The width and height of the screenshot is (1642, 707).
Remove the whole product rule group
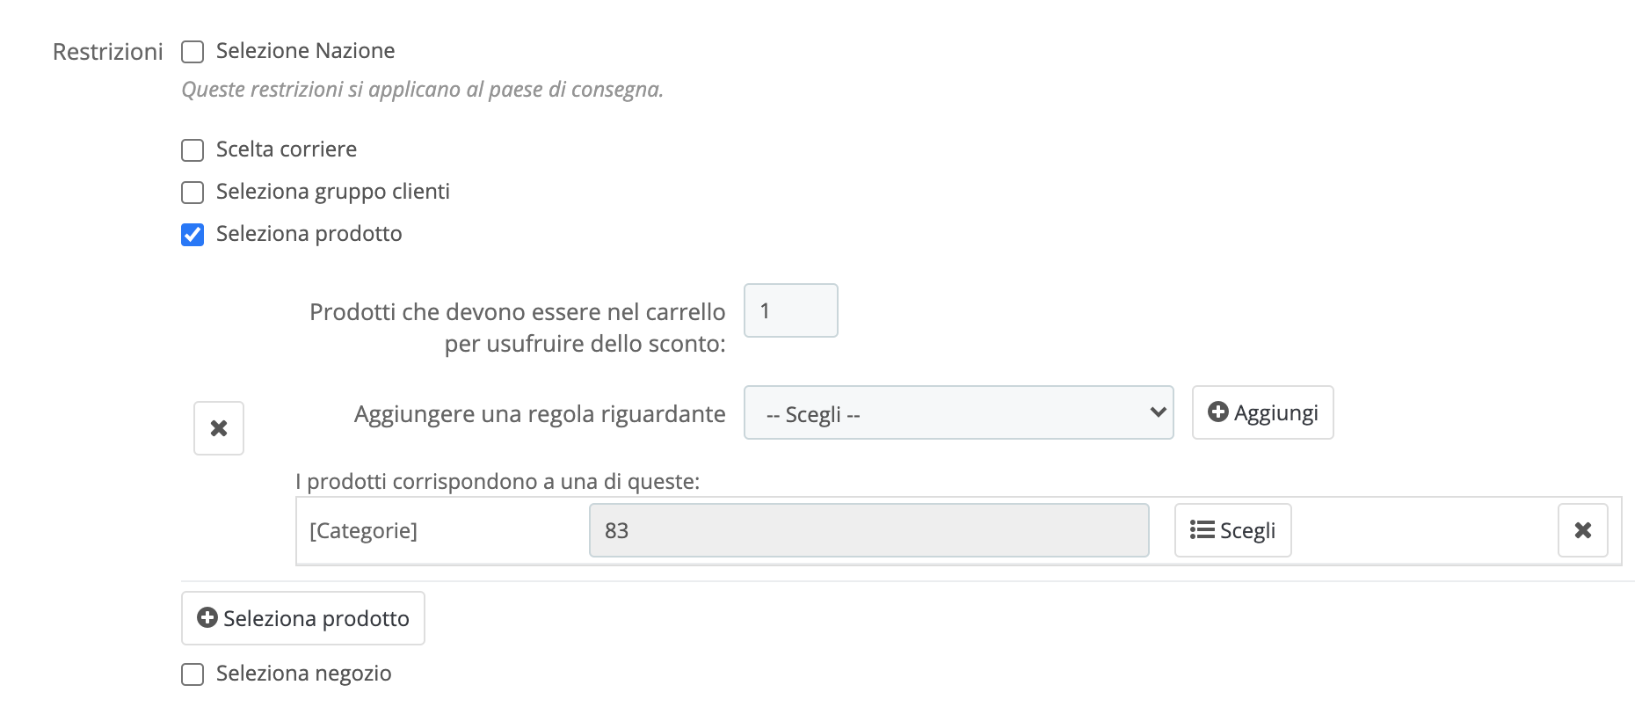pos(219,428)
